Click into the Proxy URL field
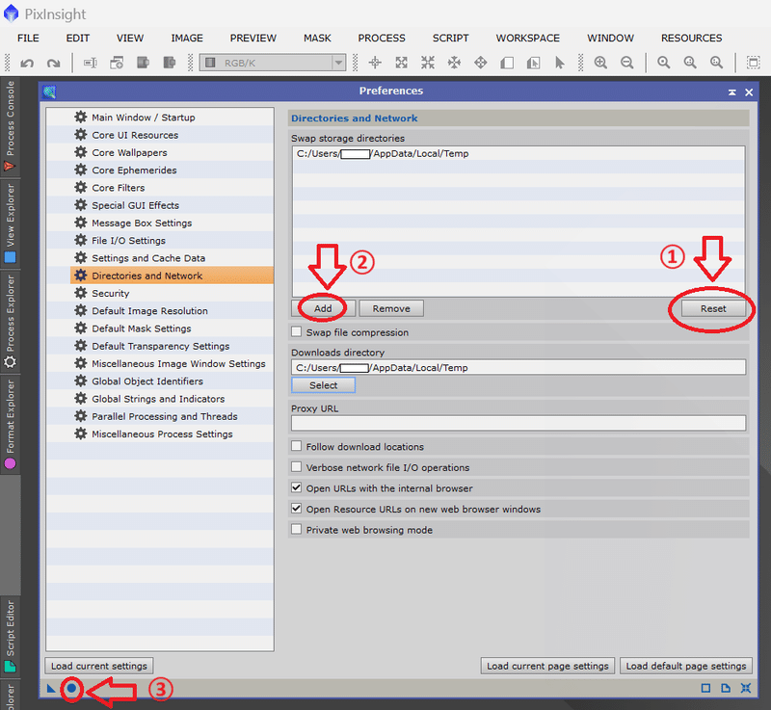The image size is (771, 710). point(518,423)
